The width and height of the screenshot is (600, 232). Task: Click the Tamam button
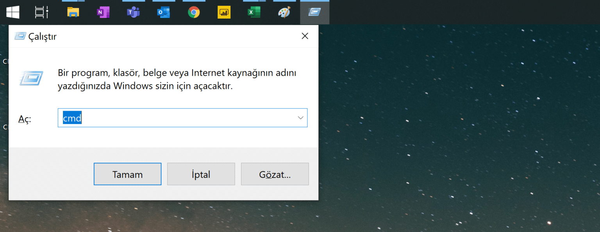click(127, 174)
